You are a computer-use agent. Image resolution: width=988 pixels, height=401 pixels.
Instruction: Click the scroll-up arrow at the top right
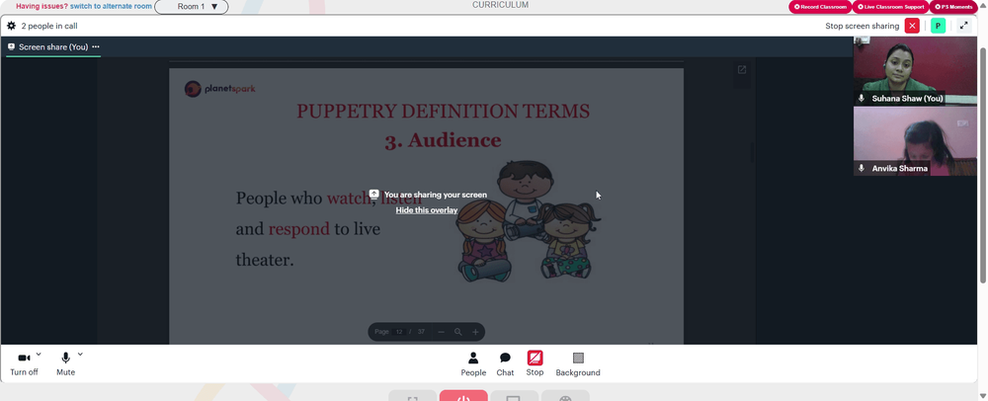tap(983, 4)
